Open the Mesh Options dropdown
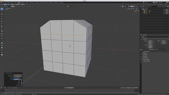The image size is (169, 95). tap(161, 4)
